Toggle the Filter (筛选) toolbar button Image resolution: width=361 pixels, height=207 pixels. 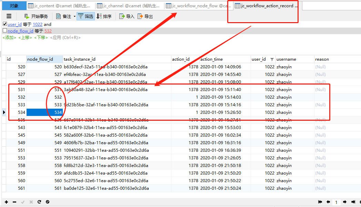(85, 16)
